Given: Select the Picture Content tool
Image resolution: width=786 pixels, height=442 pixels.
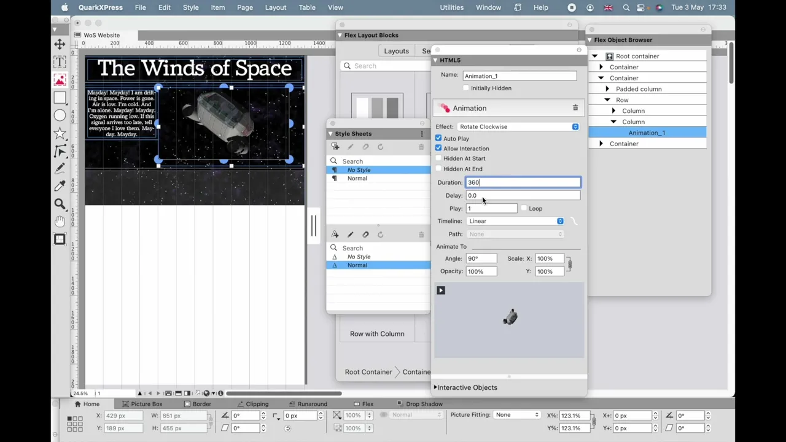Looking at the screenshot, I should coord(60,80).
